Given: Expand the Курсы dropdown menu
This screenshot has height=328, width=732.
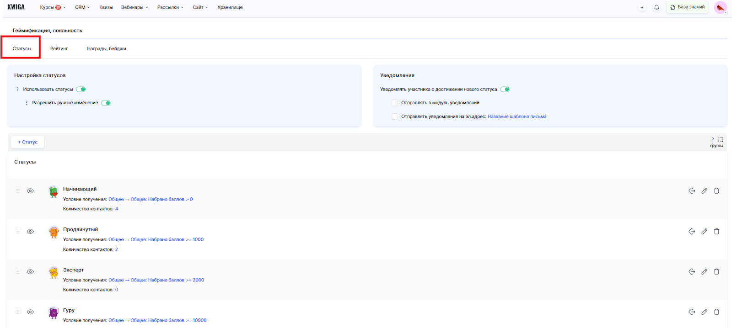Looking at the screenshot, I should (x=53, y=7).
